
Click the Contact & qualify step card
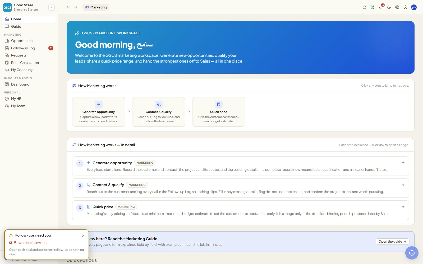pyautogui.click(x=159, y=112)
